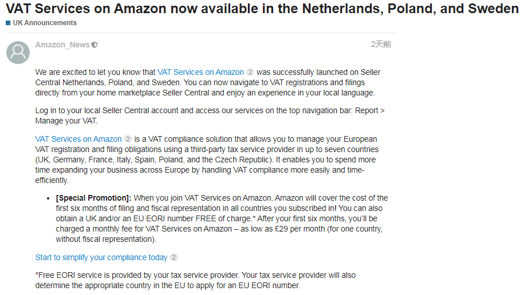Click the £29 per month text
Image resolution: width=520 pixels, height=295 pixels.
(x=300, y=229)
